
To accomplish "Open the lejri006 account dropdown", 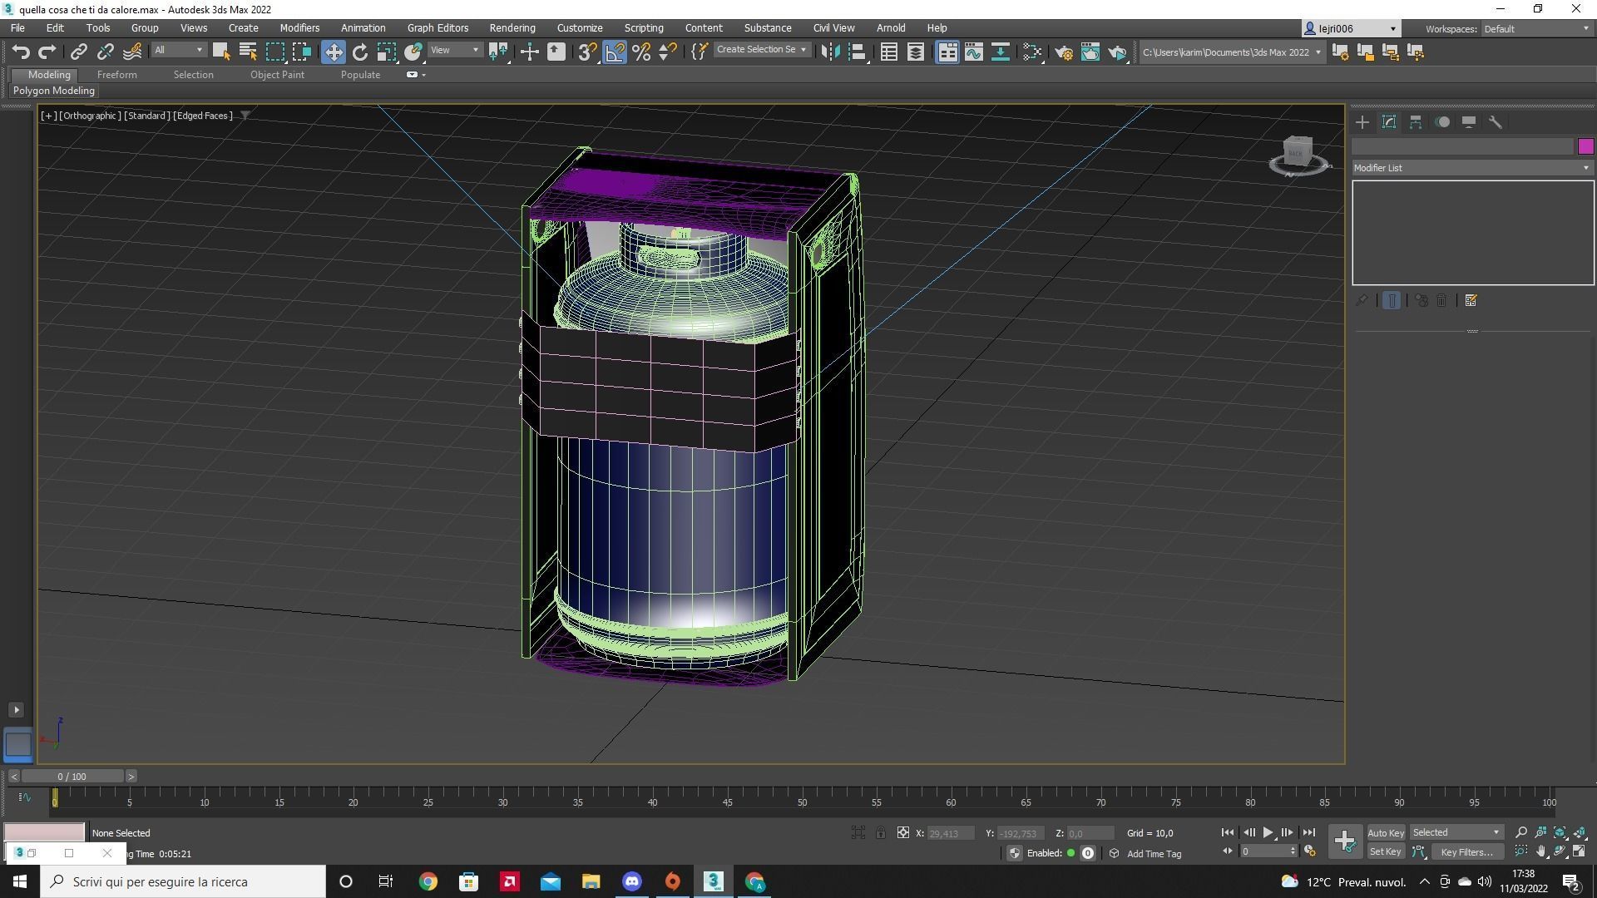I will tap(1351, 28).
